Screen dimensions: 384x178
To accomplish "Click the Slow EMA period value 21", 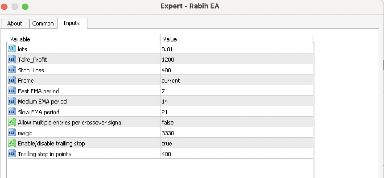I will coord(165,112).
